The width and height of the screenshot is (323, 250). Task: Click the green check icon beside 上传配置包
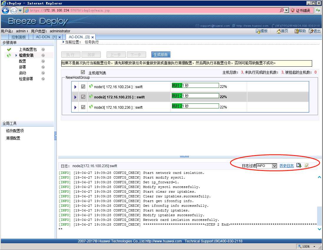click(9, 50)
